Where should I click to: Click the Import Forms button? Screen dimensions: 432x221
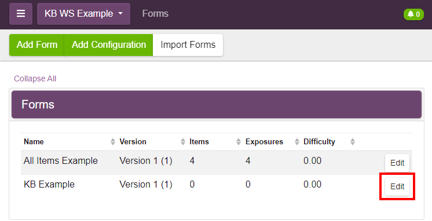tap(188, 45)
